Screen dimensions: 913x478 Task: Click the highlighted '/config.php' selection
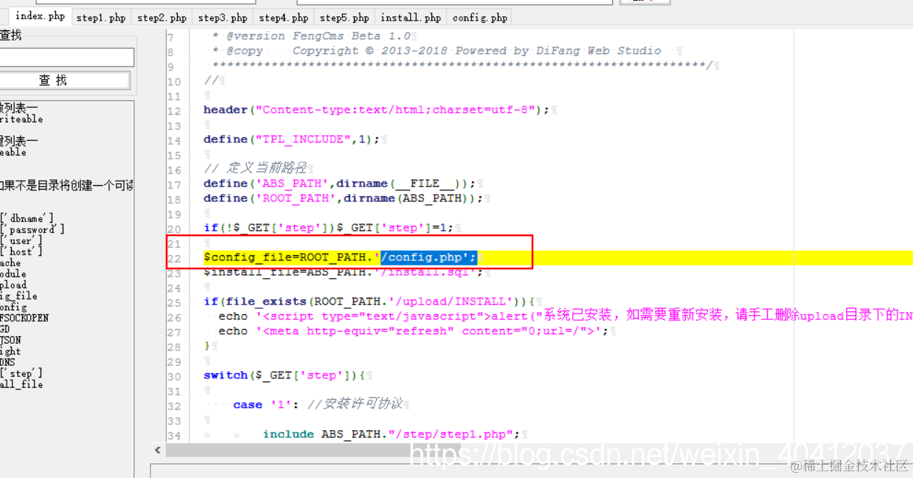coord(428,257)
